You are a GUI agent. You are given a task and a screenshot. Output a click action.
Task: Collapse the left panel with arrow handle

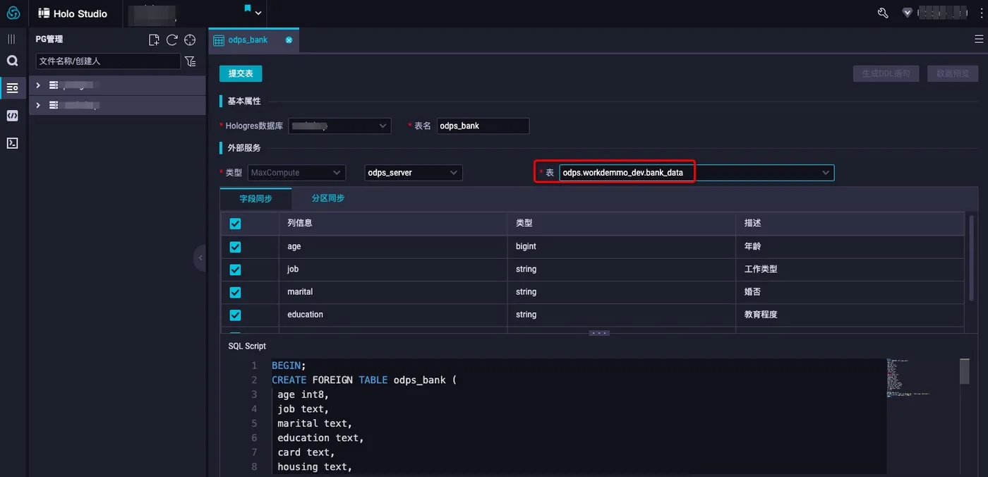coord(200,258)
